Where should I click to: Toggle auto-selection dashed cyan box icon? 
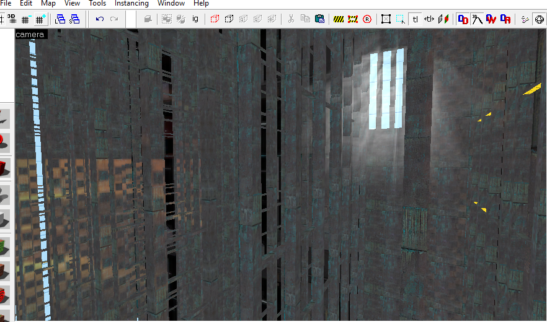[x=401, y=19]
